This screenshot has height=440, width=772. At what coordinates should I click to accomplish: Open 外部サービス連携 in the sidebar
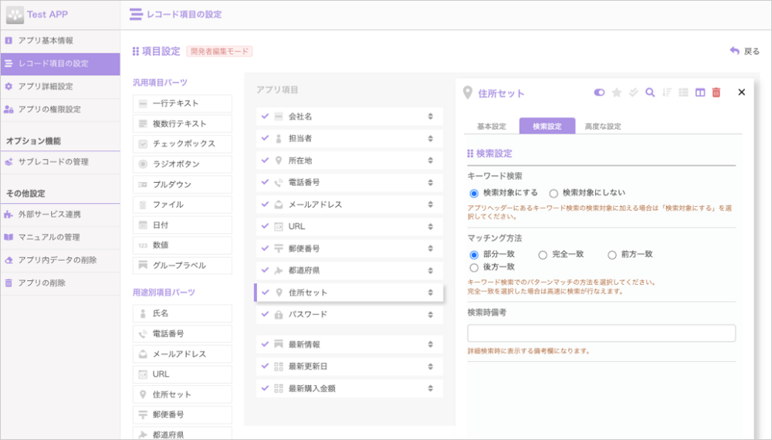point(60,215)
